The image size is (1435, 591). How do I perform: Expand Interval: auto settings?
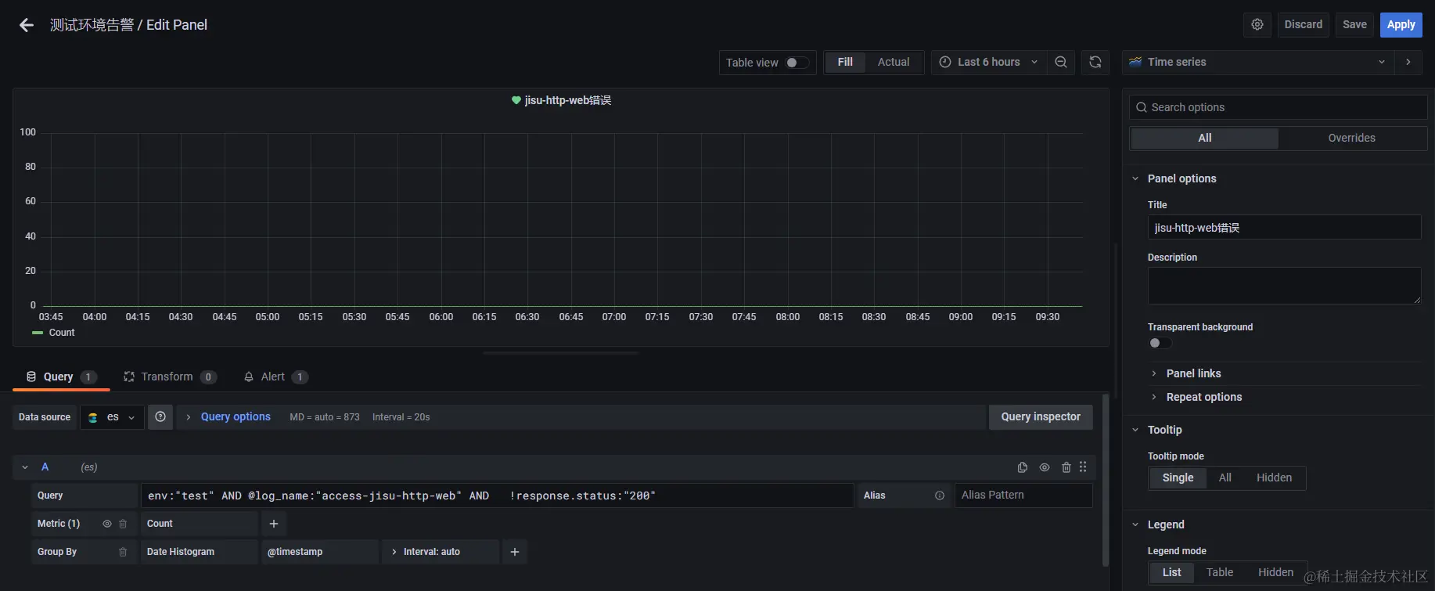(441, 552)
